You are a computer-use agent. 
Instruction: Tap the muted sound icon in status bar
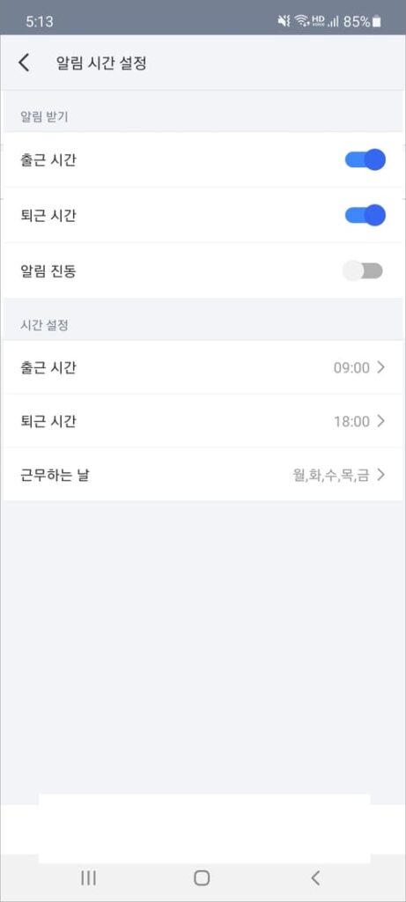[284, 21]
